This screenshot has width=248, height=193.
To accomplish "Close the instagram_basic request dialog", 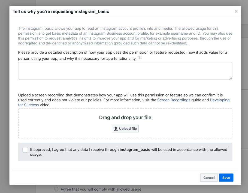I will 236,11.
